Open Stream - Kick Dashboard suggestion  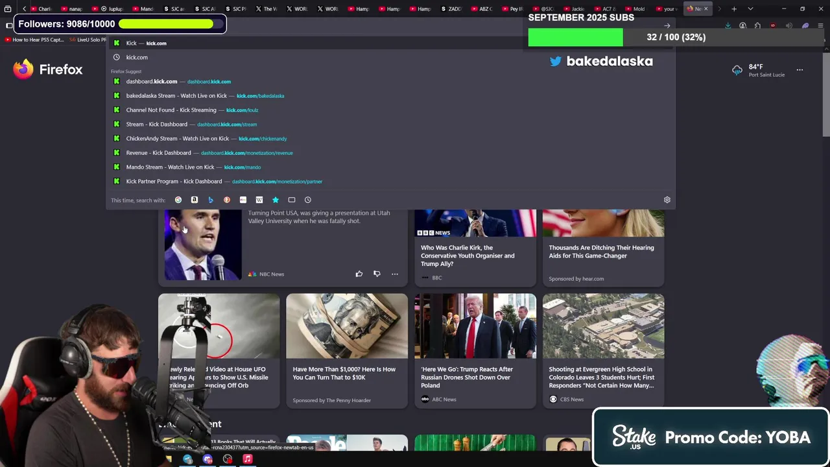[x=391, y=124]
